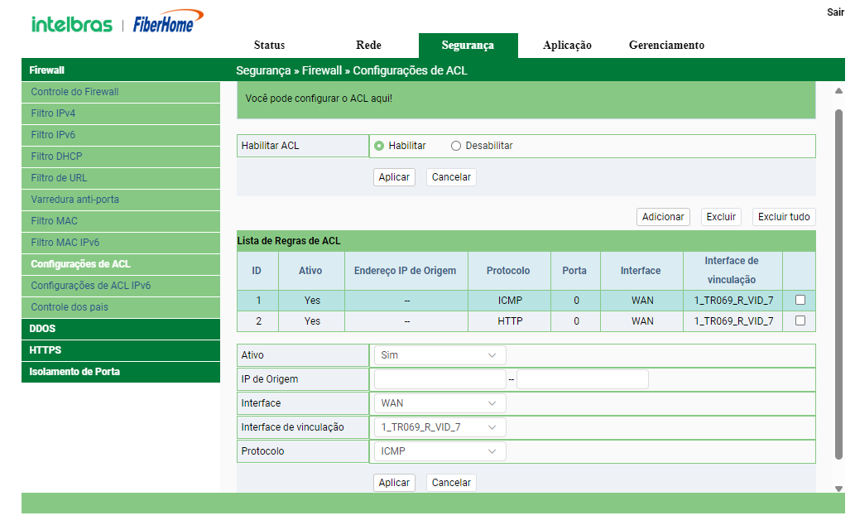Open Filtro DHCP page

click(x=121, y=157)
